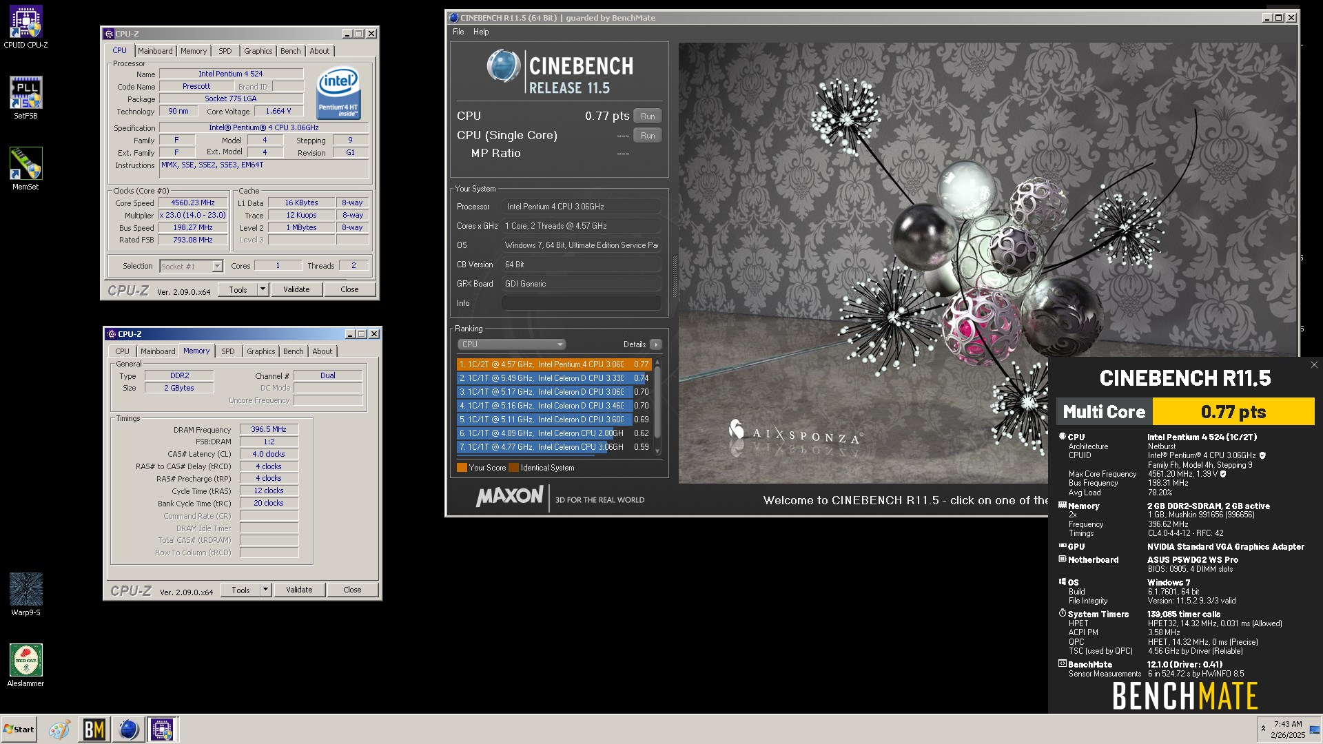The image size is (1323, 744).
Task: Click the ranking list scrollbar
Action: pos(657,406)
